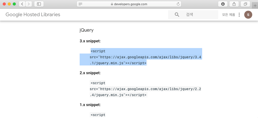Viewport: 258px width, 118px height.
Task: Show downloads with the download arrow icon
Action: 223,4
